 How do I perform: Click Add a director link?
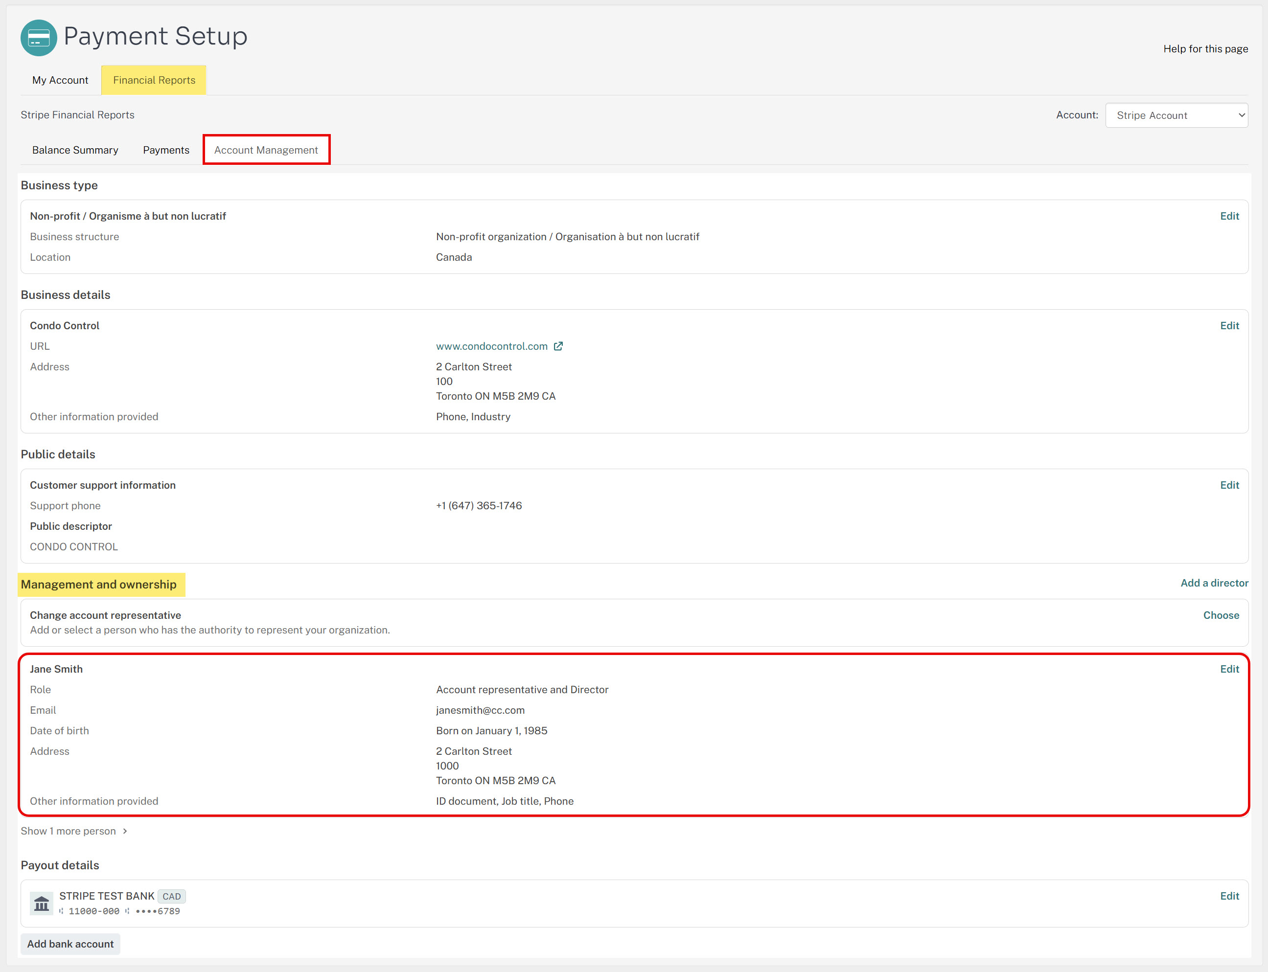pos(1214,583)
